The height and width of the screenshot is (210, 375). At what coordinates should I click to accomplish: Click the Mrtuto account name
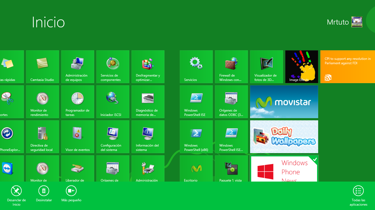coord(338,22)
